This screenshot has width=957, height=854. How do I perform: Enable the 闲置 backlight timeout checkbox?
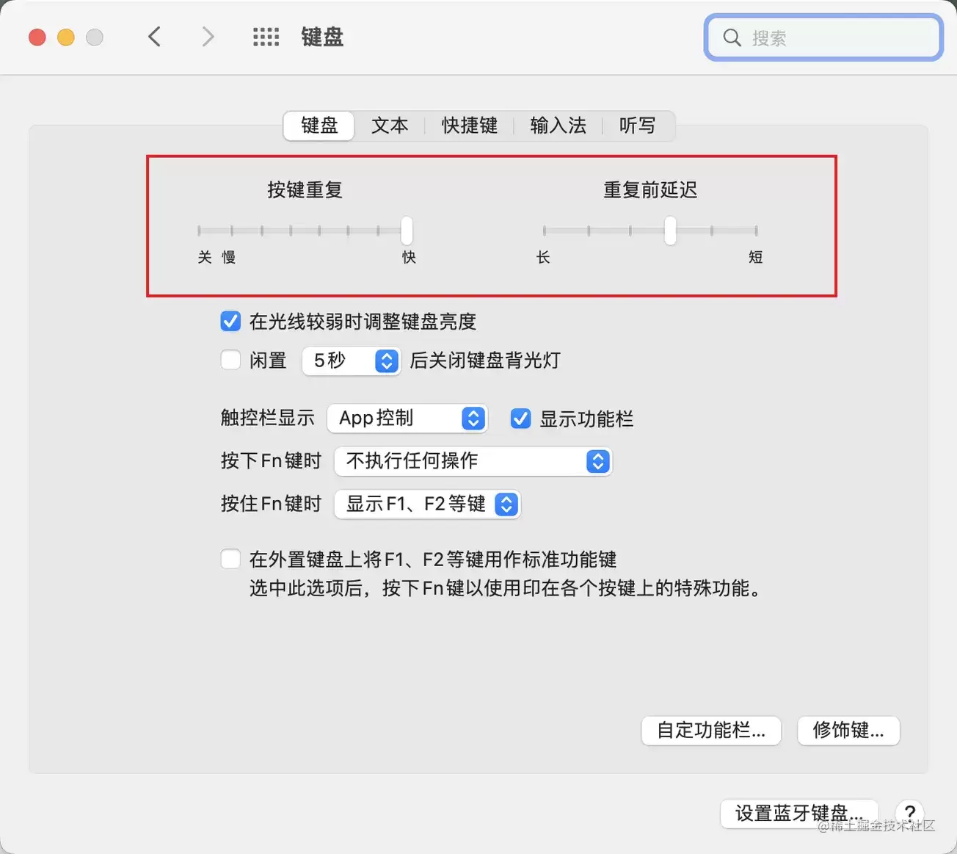pyautogui.click(x=230, y=360)
